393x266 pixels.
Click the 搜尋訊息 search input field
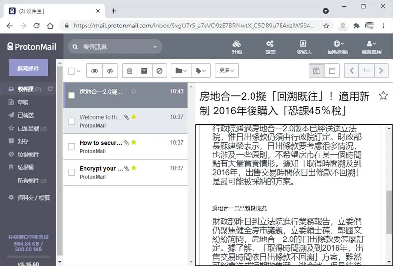(x=115, y=47)
